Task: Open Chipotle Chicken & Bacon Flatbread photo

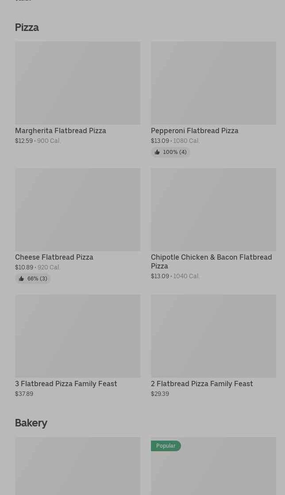Action: [x=213, y=210]
